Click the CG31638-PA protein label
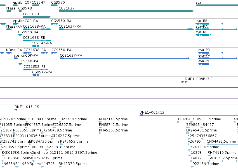The height and width of the screenshot is (168, 238). pos(35,50)
